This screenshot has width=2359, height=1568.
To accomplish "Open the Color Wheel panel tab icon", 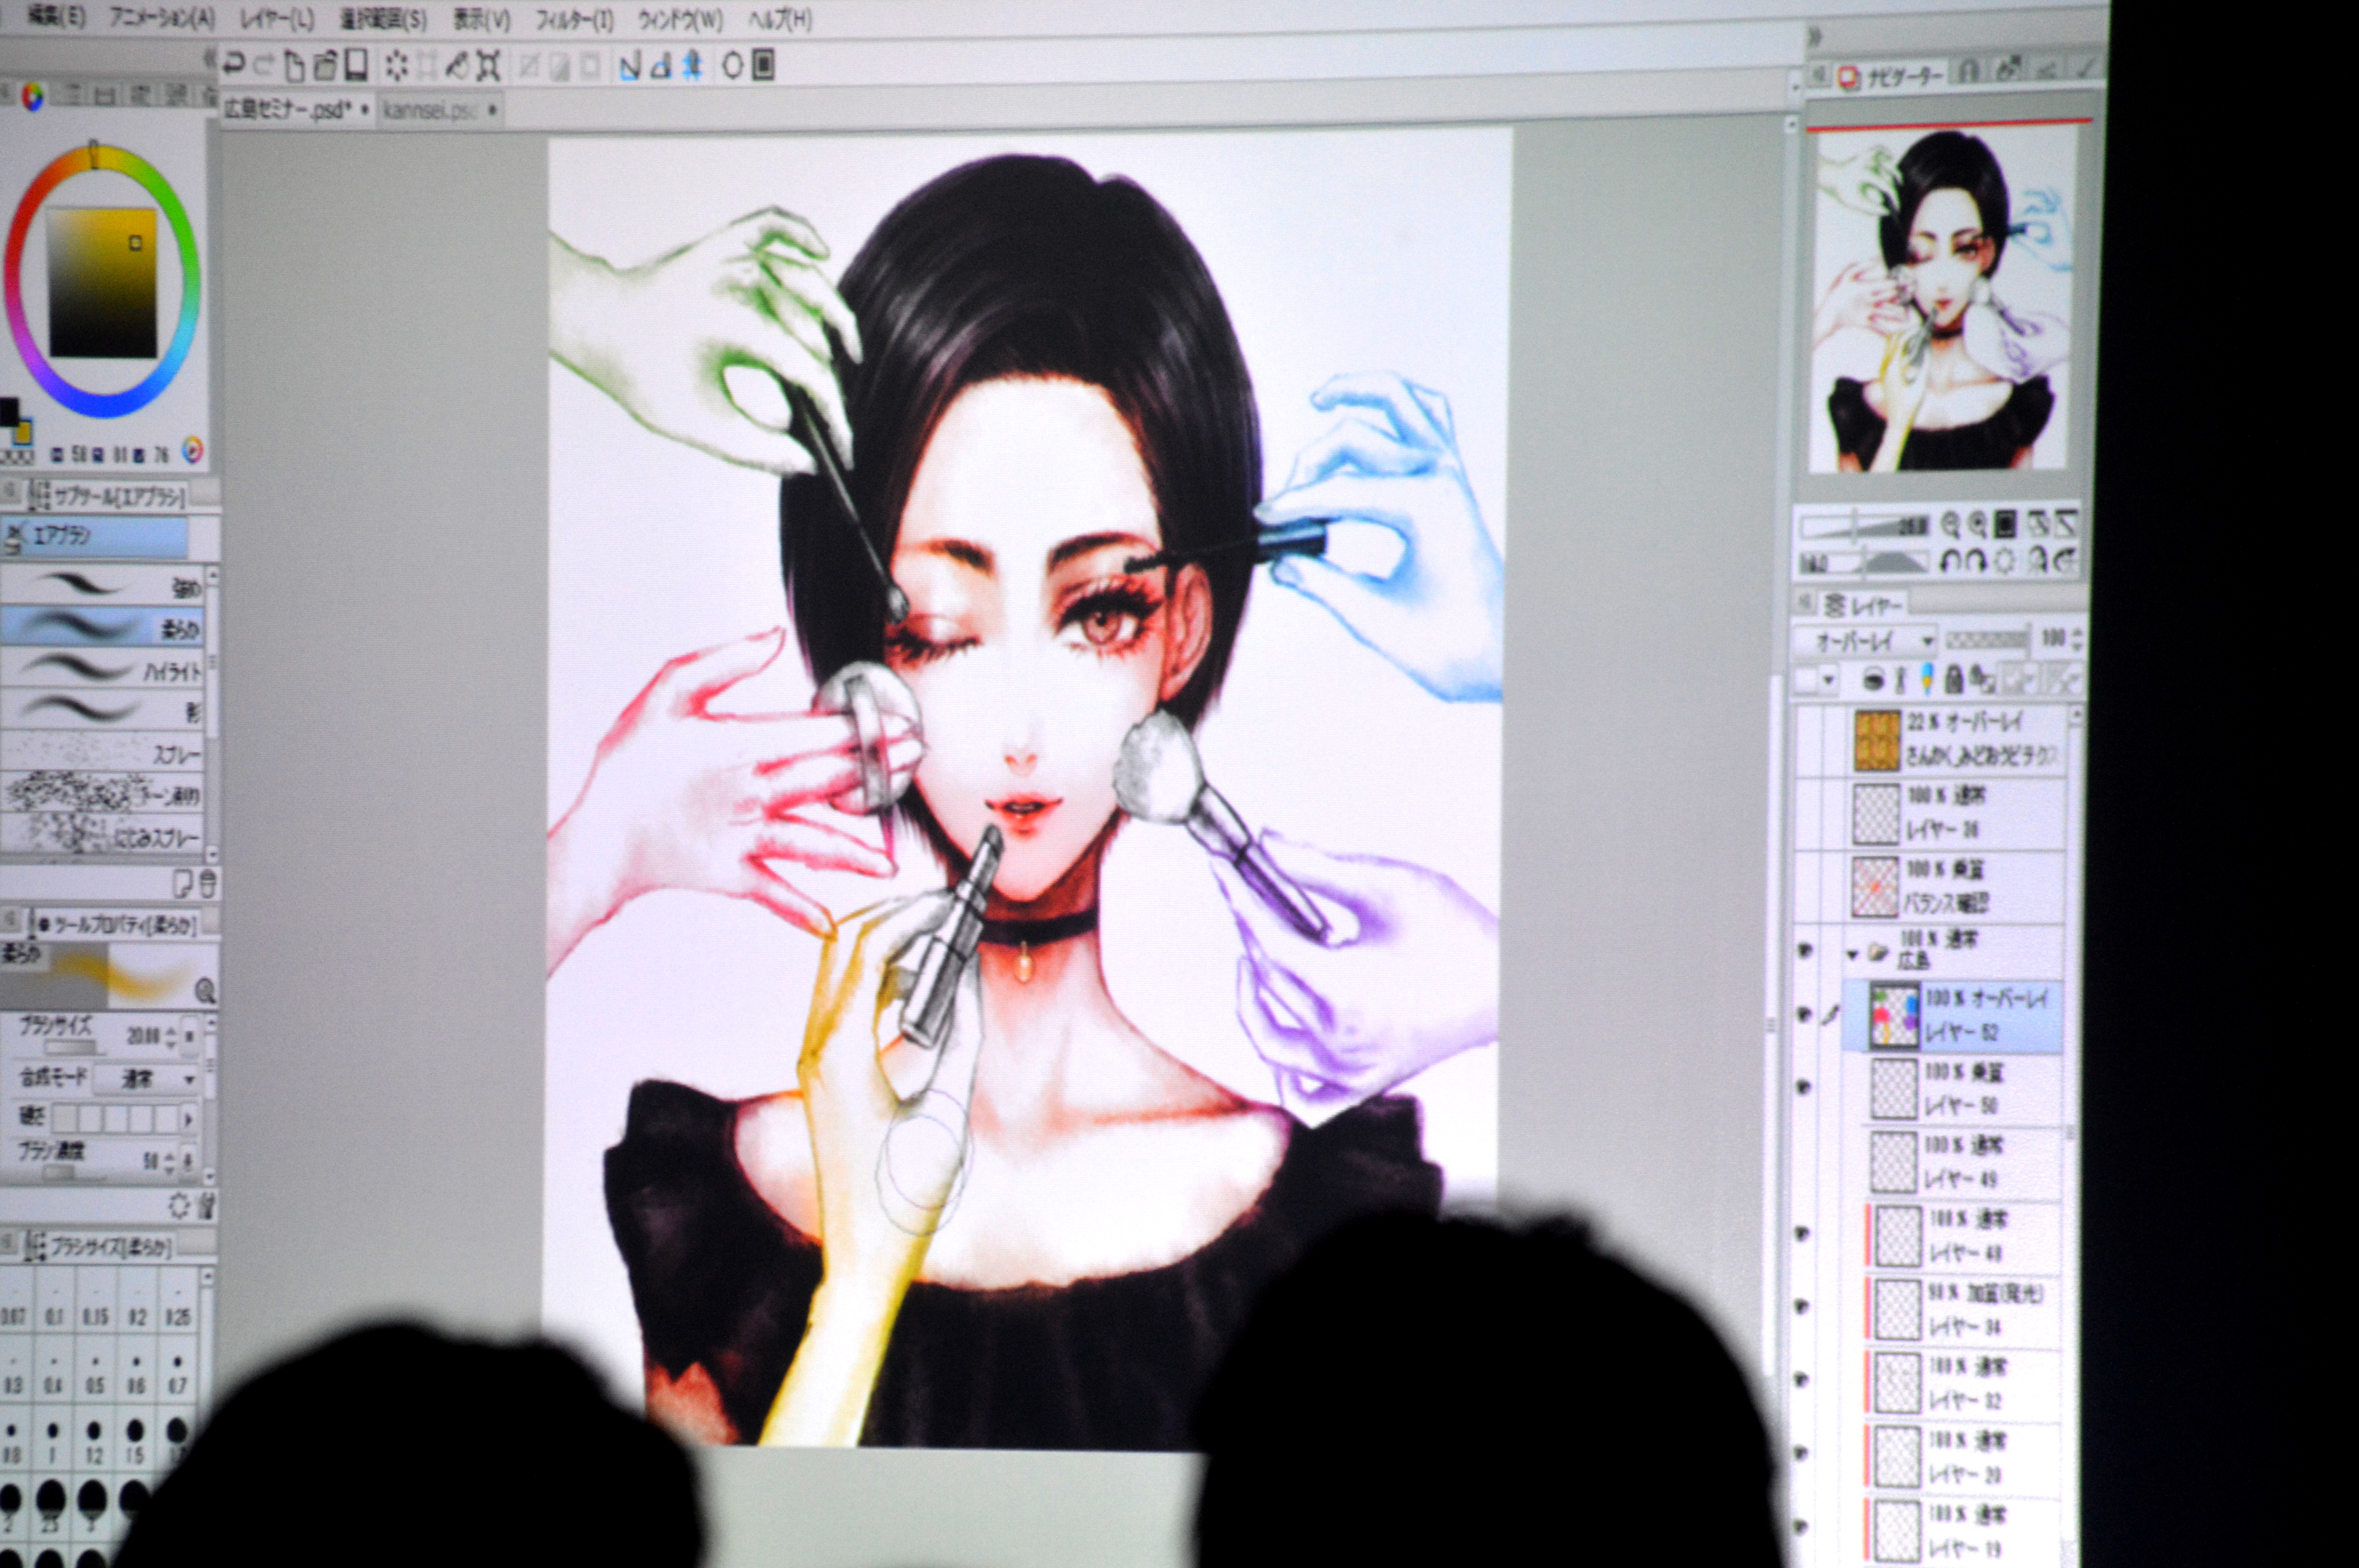I will pos(32,97).
